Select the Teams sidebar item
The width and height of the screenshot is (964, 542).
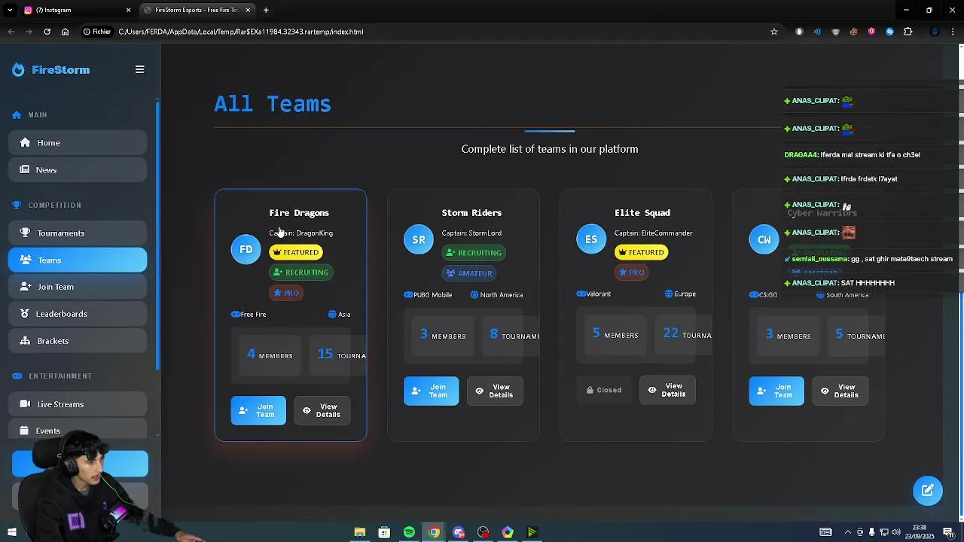tap(78, 260)
